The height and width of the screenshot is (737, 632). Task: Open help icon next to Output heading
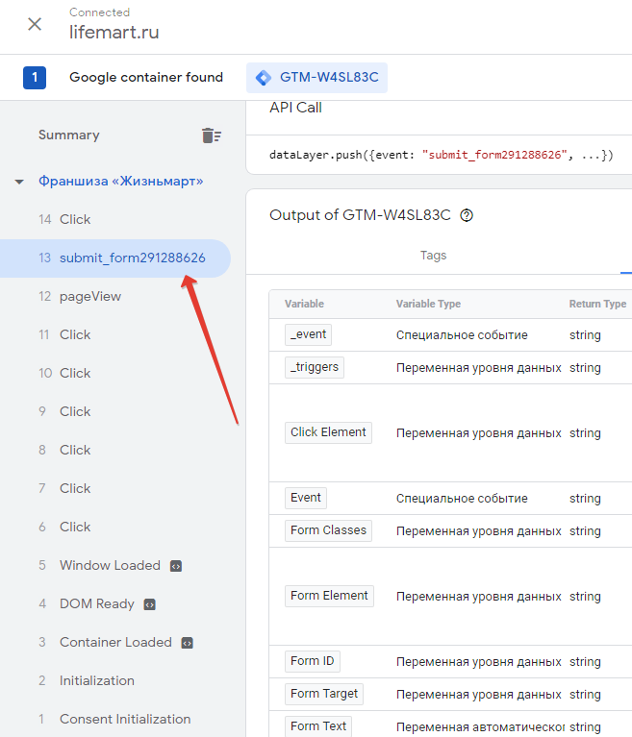coord(467,215)
